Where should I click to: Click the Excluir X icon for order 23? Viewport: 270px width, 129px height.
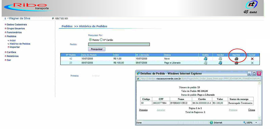click(252, 63)
